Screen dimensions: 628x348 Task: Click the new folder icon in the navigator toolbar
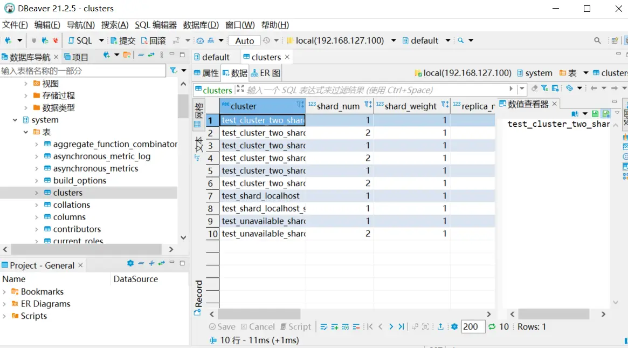coord(127,56)
